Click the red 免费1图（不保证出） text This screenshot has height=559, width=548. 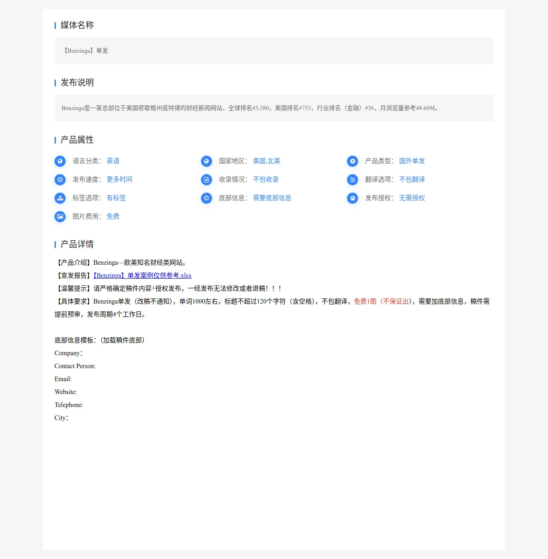(382, 301)
